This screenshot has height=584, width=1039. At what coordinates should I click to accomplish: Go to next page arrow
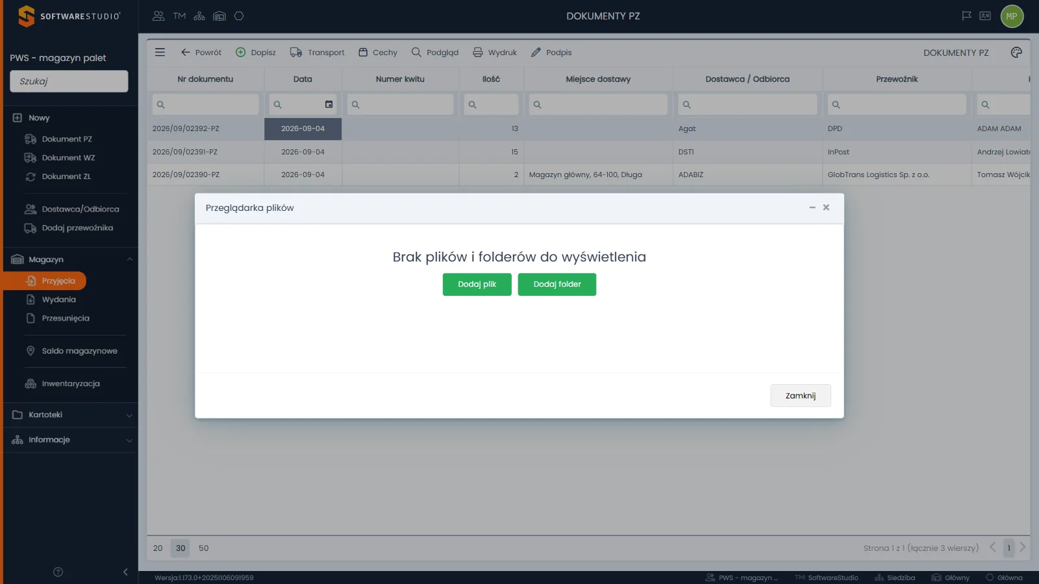[1023, 548]
